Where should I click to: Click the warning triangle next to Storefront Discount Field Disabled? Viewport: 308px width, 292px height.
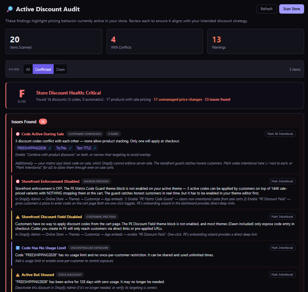tap(17, 217)
